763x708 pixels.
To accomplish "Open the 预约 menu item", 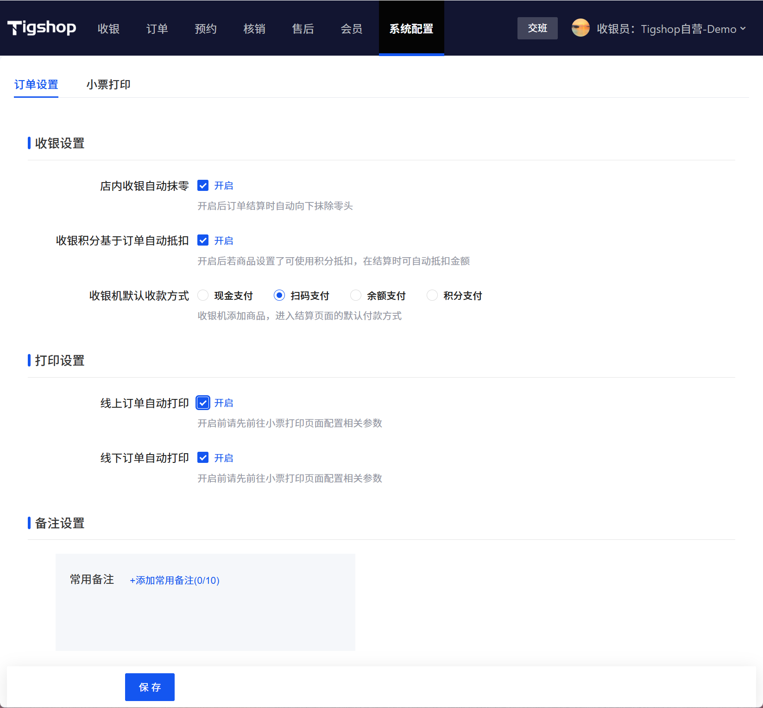I will [206, 29].
